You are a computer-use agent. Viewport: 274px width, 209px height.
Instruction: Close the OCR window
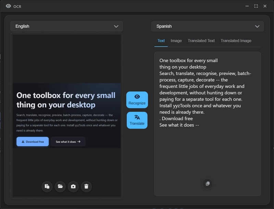[265, 6]
